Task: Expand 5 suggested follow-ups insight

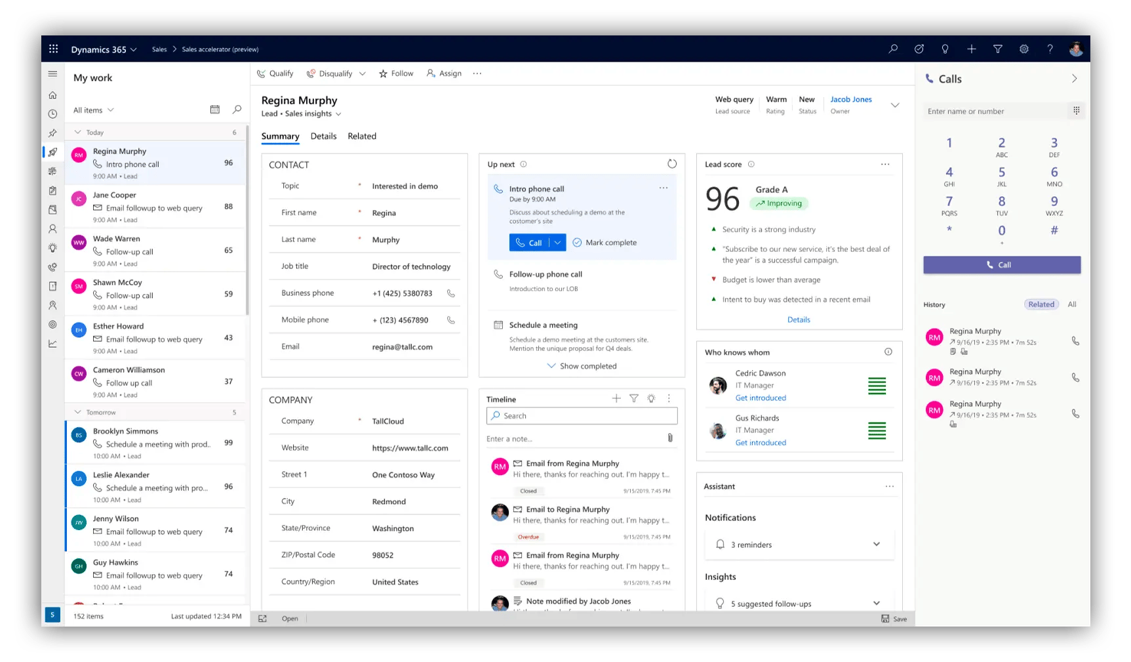Action: pos(877,604)
